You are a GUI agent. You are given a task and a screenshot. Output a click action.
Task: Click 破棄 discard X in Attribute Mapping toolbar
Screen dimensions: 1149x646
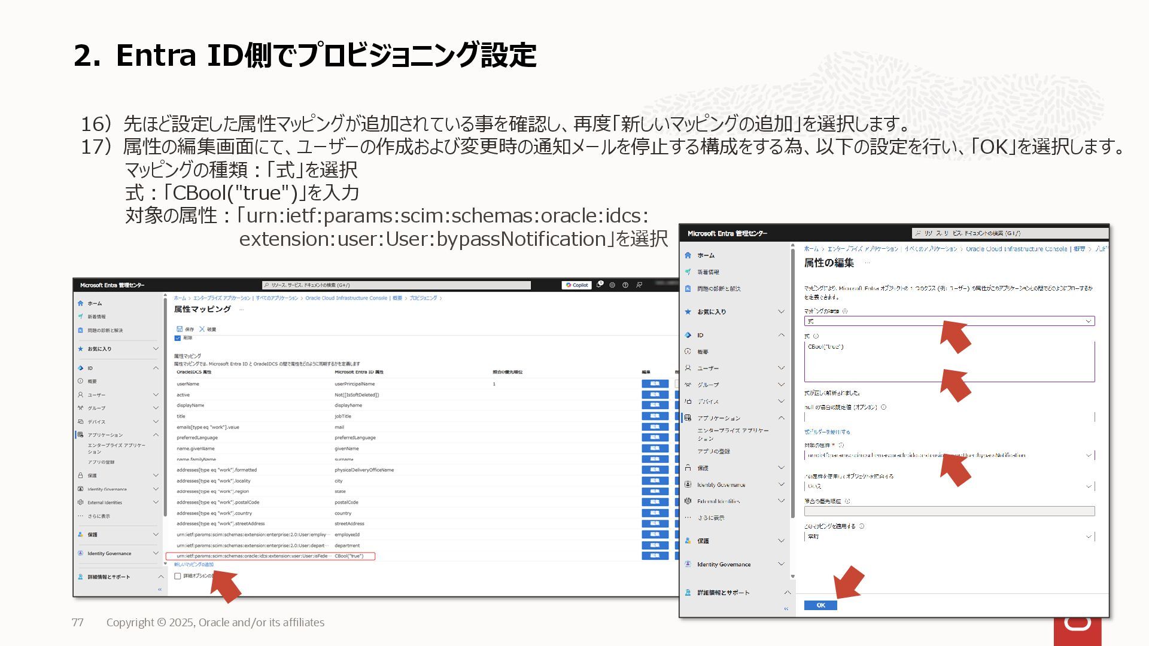(202, 329)
